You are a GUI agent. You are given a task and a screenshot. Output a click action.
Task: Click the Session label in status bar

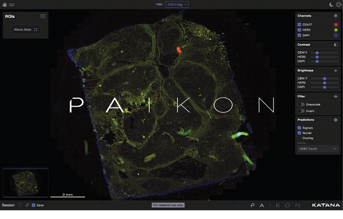point(8,205)
